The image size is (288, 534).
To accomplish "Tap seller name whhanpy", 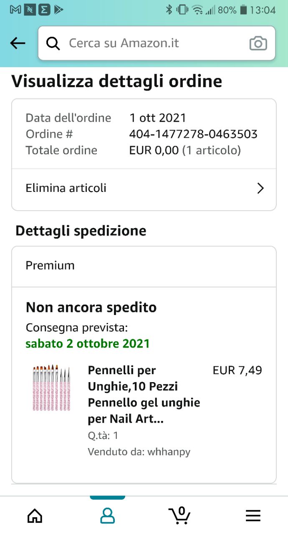I will click(x=169, y=452).
